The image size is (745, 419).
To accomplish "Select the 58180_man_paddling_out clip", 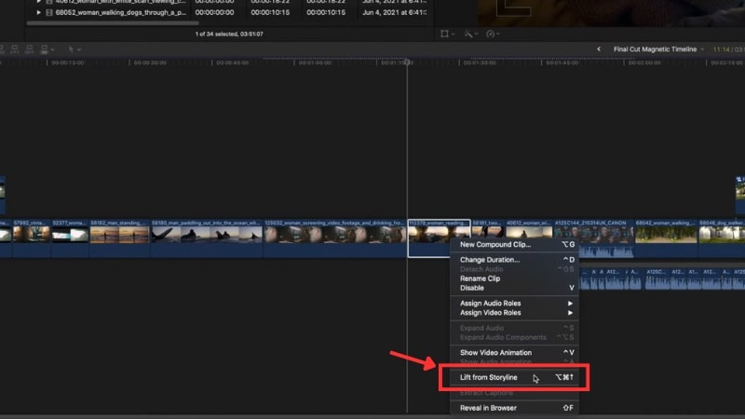I will (207, 237).
